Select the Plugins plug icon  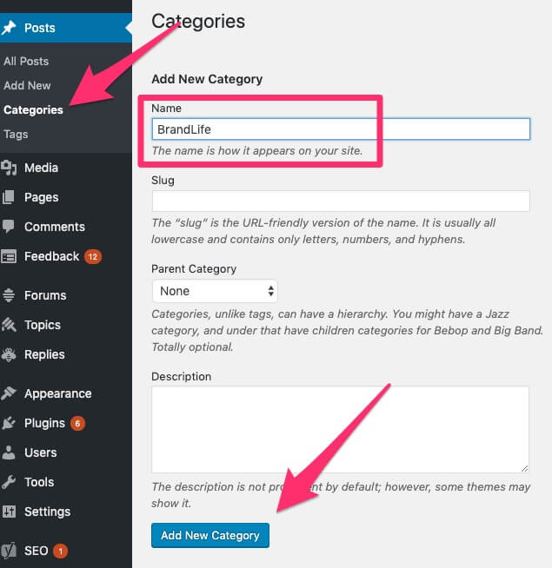[9, 423]
